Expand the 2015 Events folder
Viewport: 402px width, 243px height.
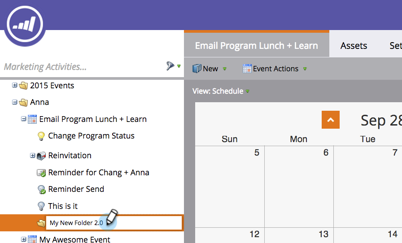[15, 85]
